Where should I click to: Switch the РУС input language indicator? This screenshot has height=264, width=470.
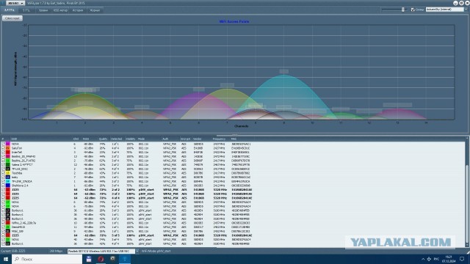pyautogui.click(x=436, y=259)
